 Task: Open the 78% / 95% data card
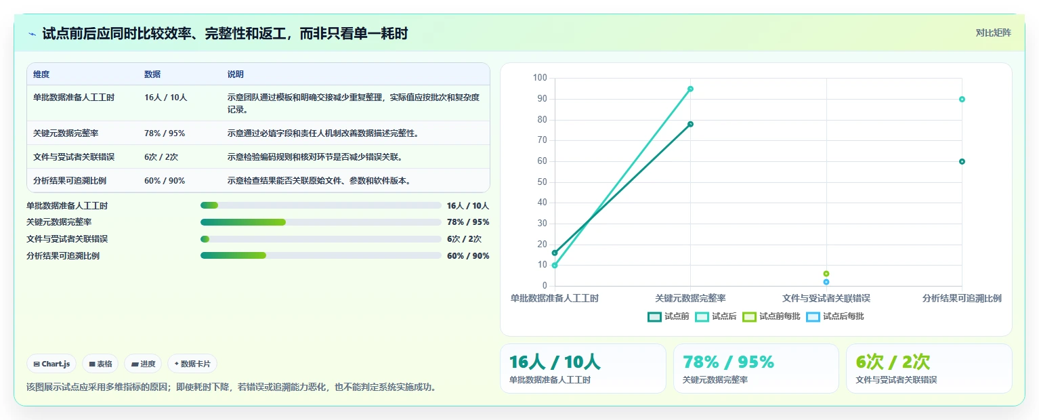pos(756,369)
